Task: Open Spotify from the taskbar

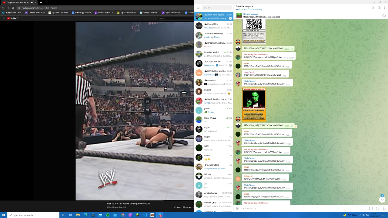Action: click(108, 215)
